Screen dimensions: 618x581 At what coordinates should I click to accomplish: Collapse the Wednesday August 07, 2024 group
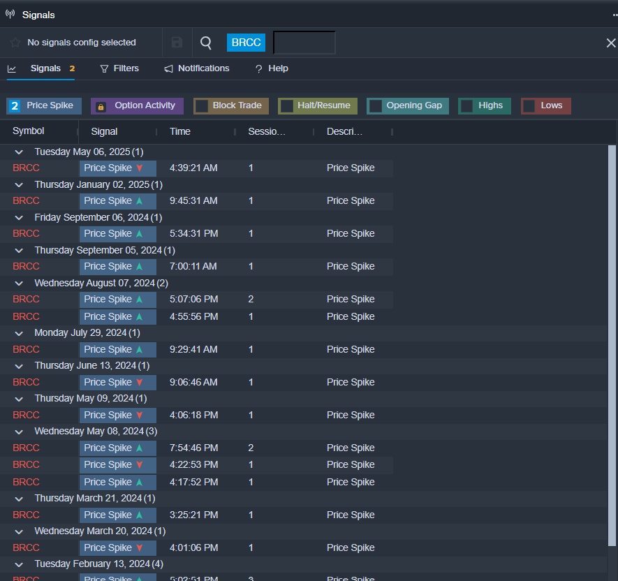(x=20, y=284)
